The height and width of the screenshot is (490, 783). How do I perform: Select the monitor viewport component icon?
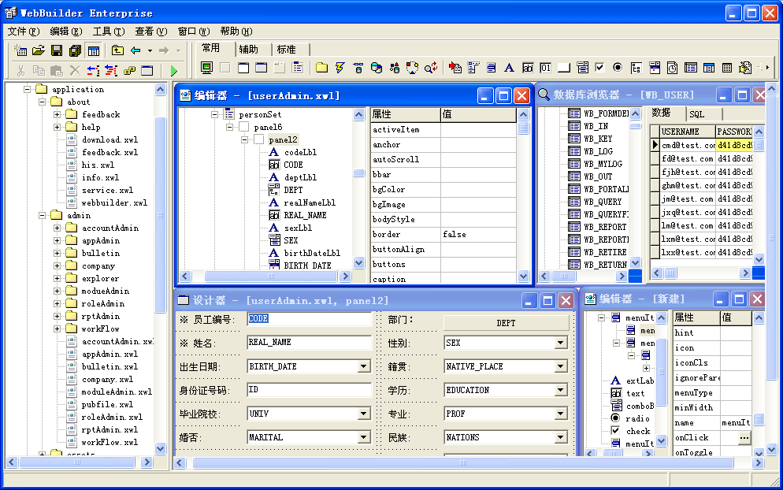(206, 68)
